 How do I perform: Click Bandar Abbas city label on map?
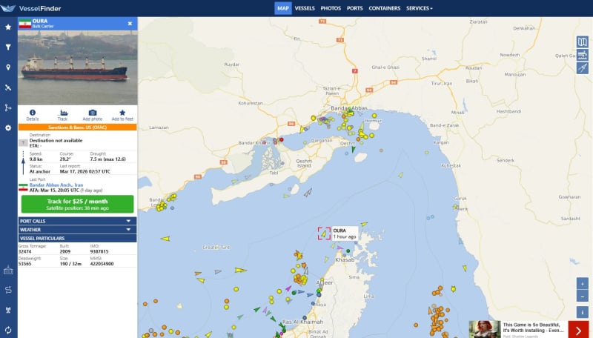(348, 108)
